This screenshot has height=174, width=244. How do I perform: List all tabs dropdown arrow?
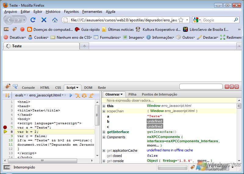click(239, 46)
